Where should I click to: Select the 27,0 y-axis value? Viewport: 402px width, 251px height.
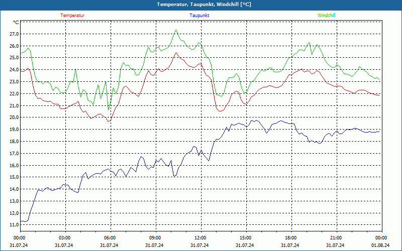point(14,34)
